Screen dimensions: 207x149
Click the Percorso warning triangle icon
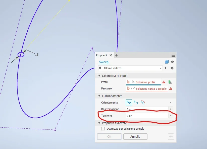[x=171, y=88]
